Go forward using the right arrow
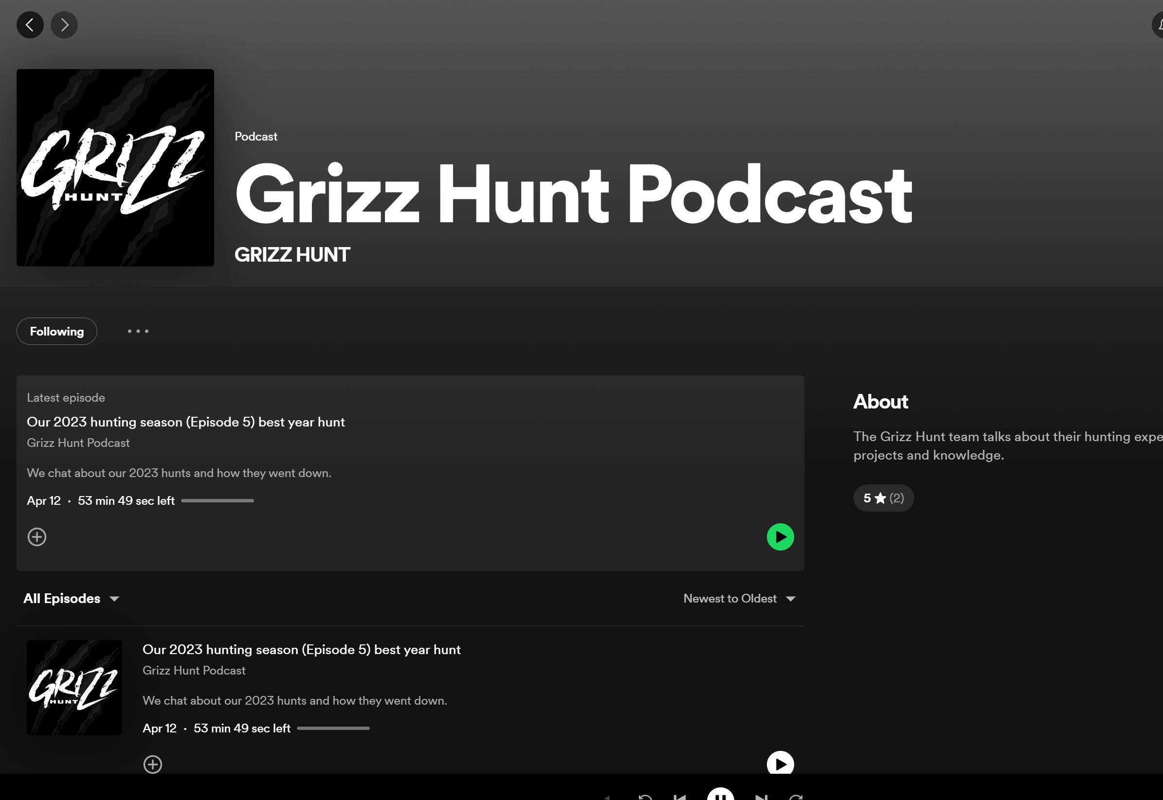 click(x=64, y=25)
